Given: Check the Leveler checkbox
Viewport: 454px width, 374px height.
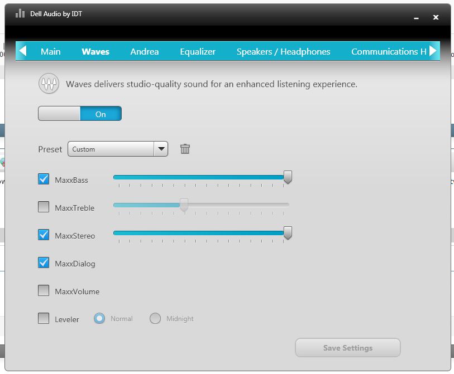Looking at the screenshot, I should coord(44,318).
